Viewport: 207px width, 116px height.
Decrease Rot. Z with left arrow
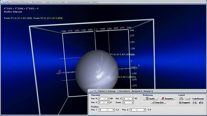tap(124, 99)
